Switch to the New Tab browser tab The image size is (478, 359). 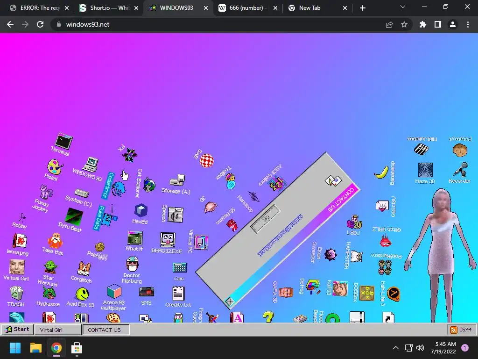(317, 8)
